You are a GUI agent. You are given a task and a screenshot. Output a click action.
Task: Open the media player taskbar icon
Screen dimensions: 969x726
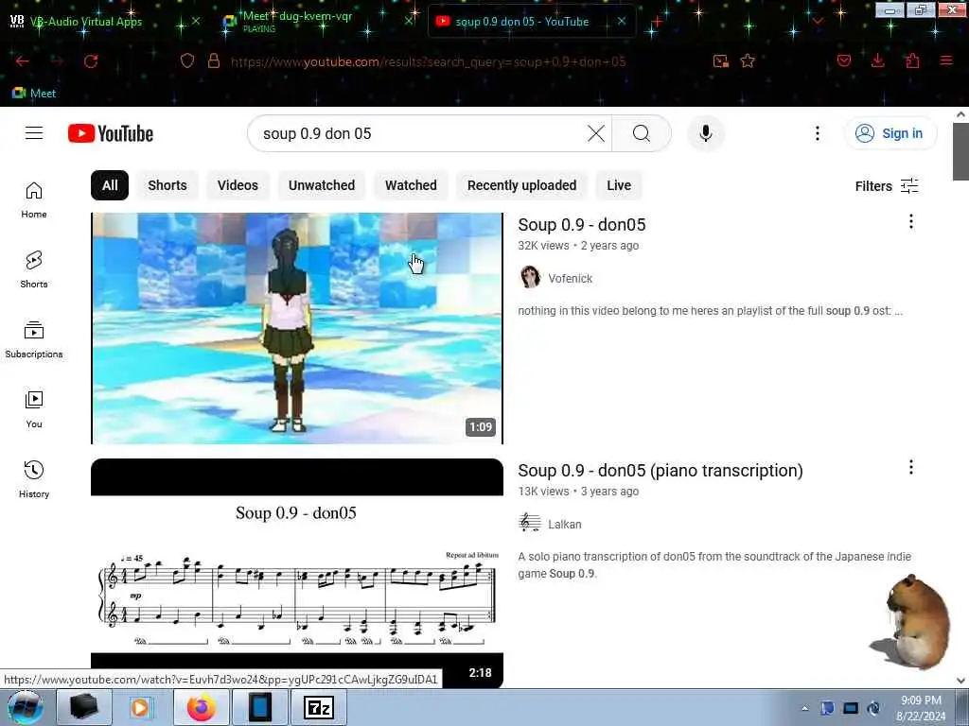(x=142, y=707)
